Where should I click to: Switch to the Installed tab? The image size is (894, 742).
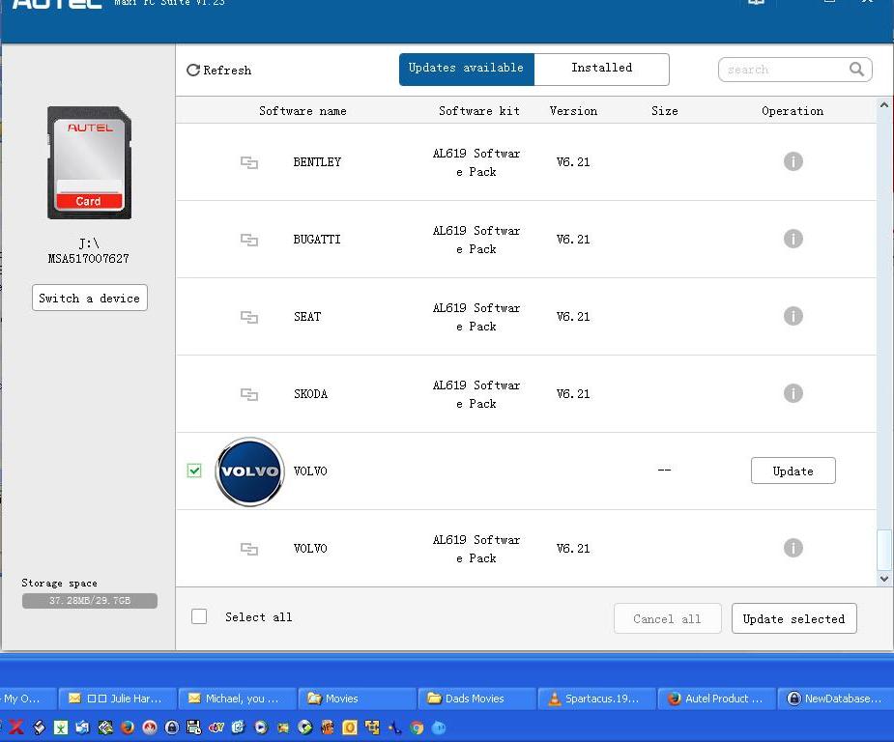point(601,69)
